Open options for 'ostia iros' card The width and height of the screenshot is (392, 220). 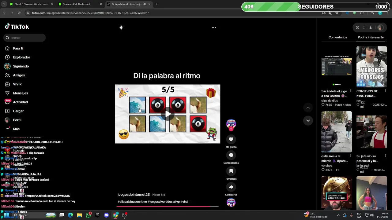(x=350, y=156)
